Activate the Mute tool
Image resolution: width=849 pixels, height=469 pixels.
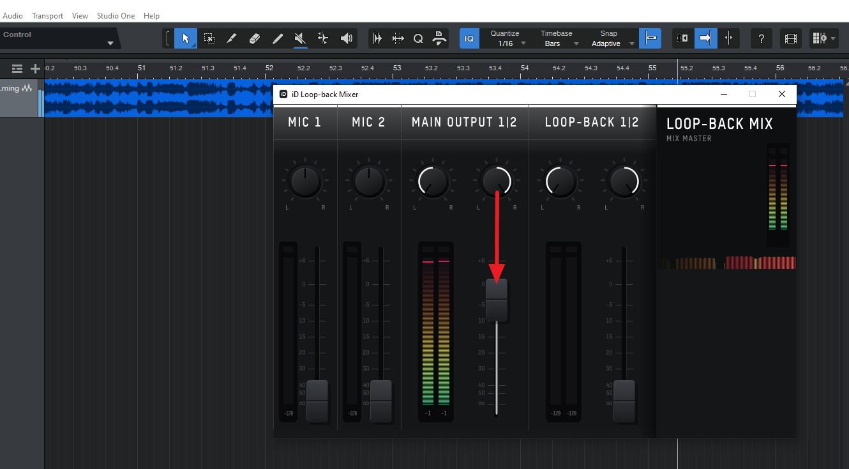click(x=300, y=39)
